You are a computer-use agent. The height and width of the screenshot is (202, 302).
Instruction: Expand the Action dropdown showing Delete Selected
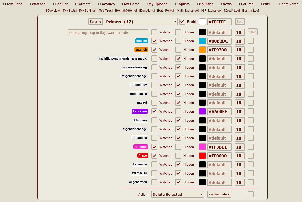tap(177, 194)
